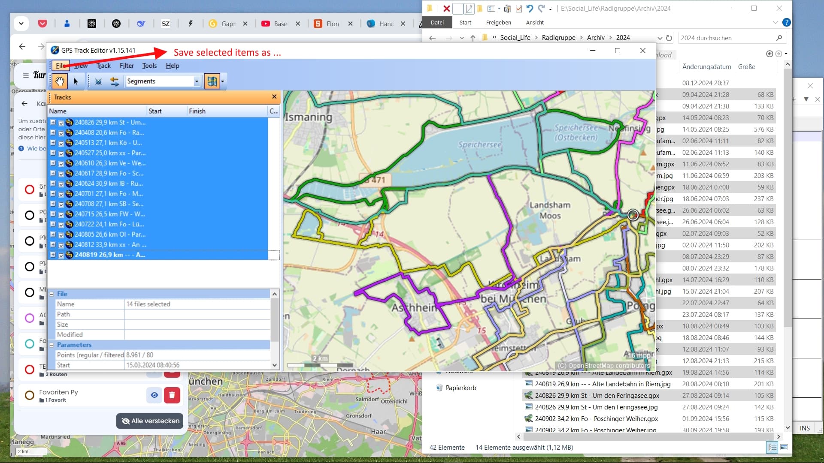Click the Explorer refresh icon
This screenshot has height=463, width=824.
[x=669, y=38]
